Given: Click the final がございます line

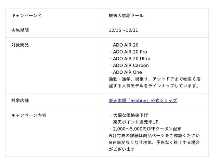Looking at the screenshot, I should pyautogui.click(x=121, y=149).
